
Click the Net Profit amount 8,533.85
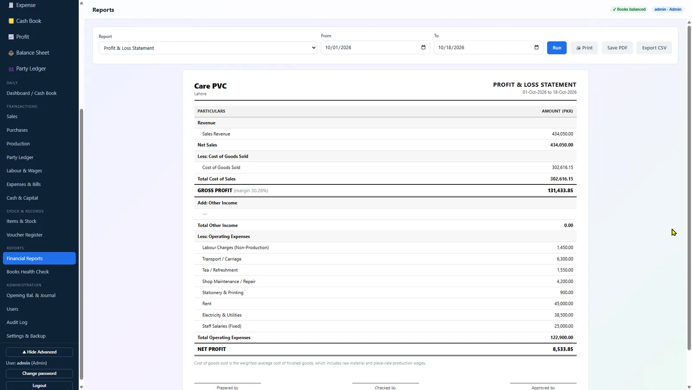563,349
